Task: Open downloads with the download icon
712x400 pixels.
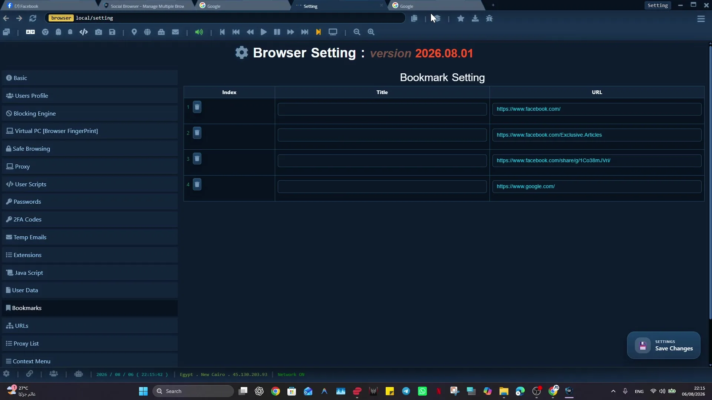Action: [x=475, y=19]
